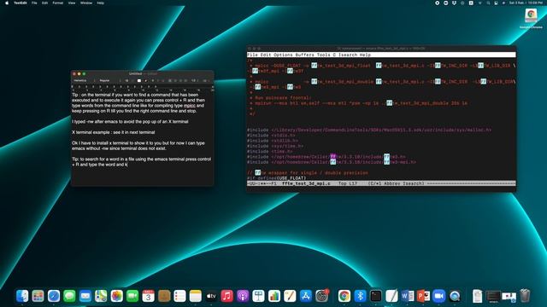Open Emacs File menu
Viewport: 547px width, 307px height.
pos(252,55)
